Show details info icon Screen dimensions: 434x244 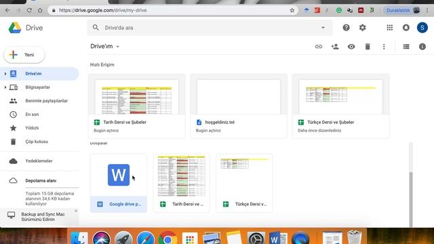pyautogui.click(x=422, y=47)
